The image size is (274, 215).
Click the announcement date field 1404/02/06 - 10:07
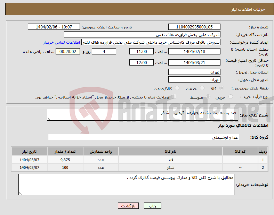point(54,27)
